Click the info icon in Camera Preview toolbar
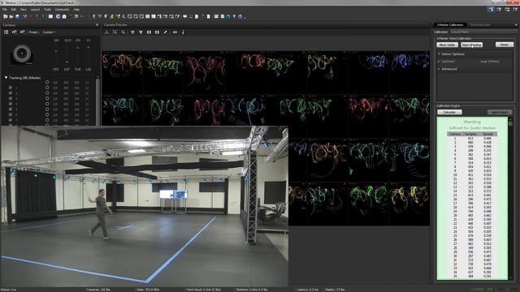The height and width of the screenshot is (292, 520). [183, 32]
